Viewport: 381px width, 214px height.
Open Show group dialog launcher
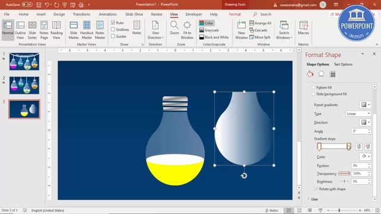142,45
